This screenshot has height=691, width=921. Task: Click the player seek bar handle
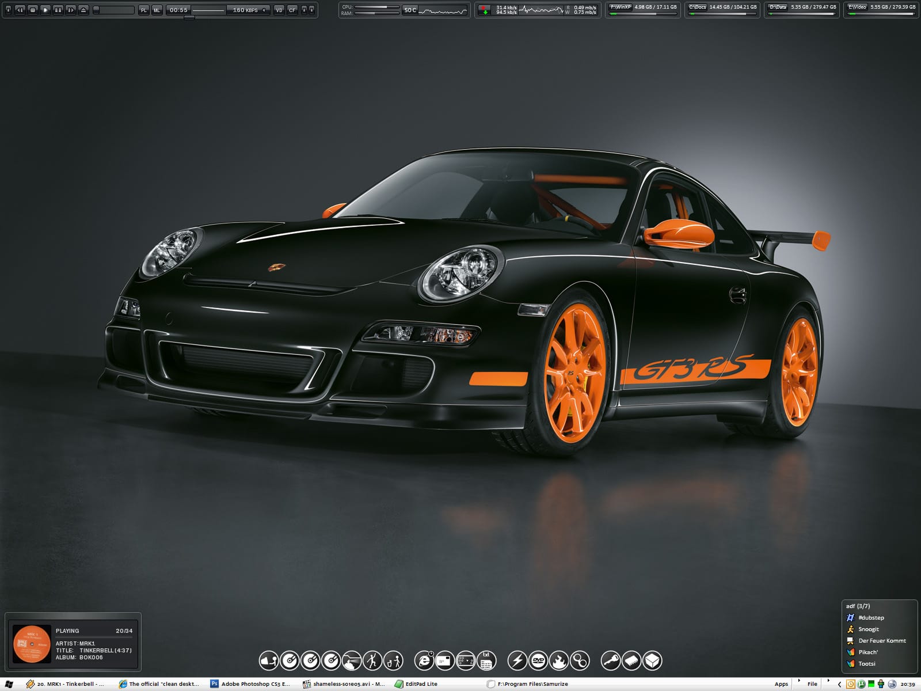click(x=97, y=10)
